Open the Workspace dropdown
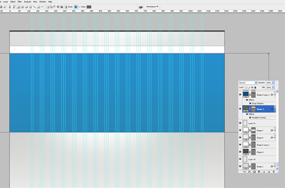The image size is (285, 188). pyautogui.click(x=152, y=7)
